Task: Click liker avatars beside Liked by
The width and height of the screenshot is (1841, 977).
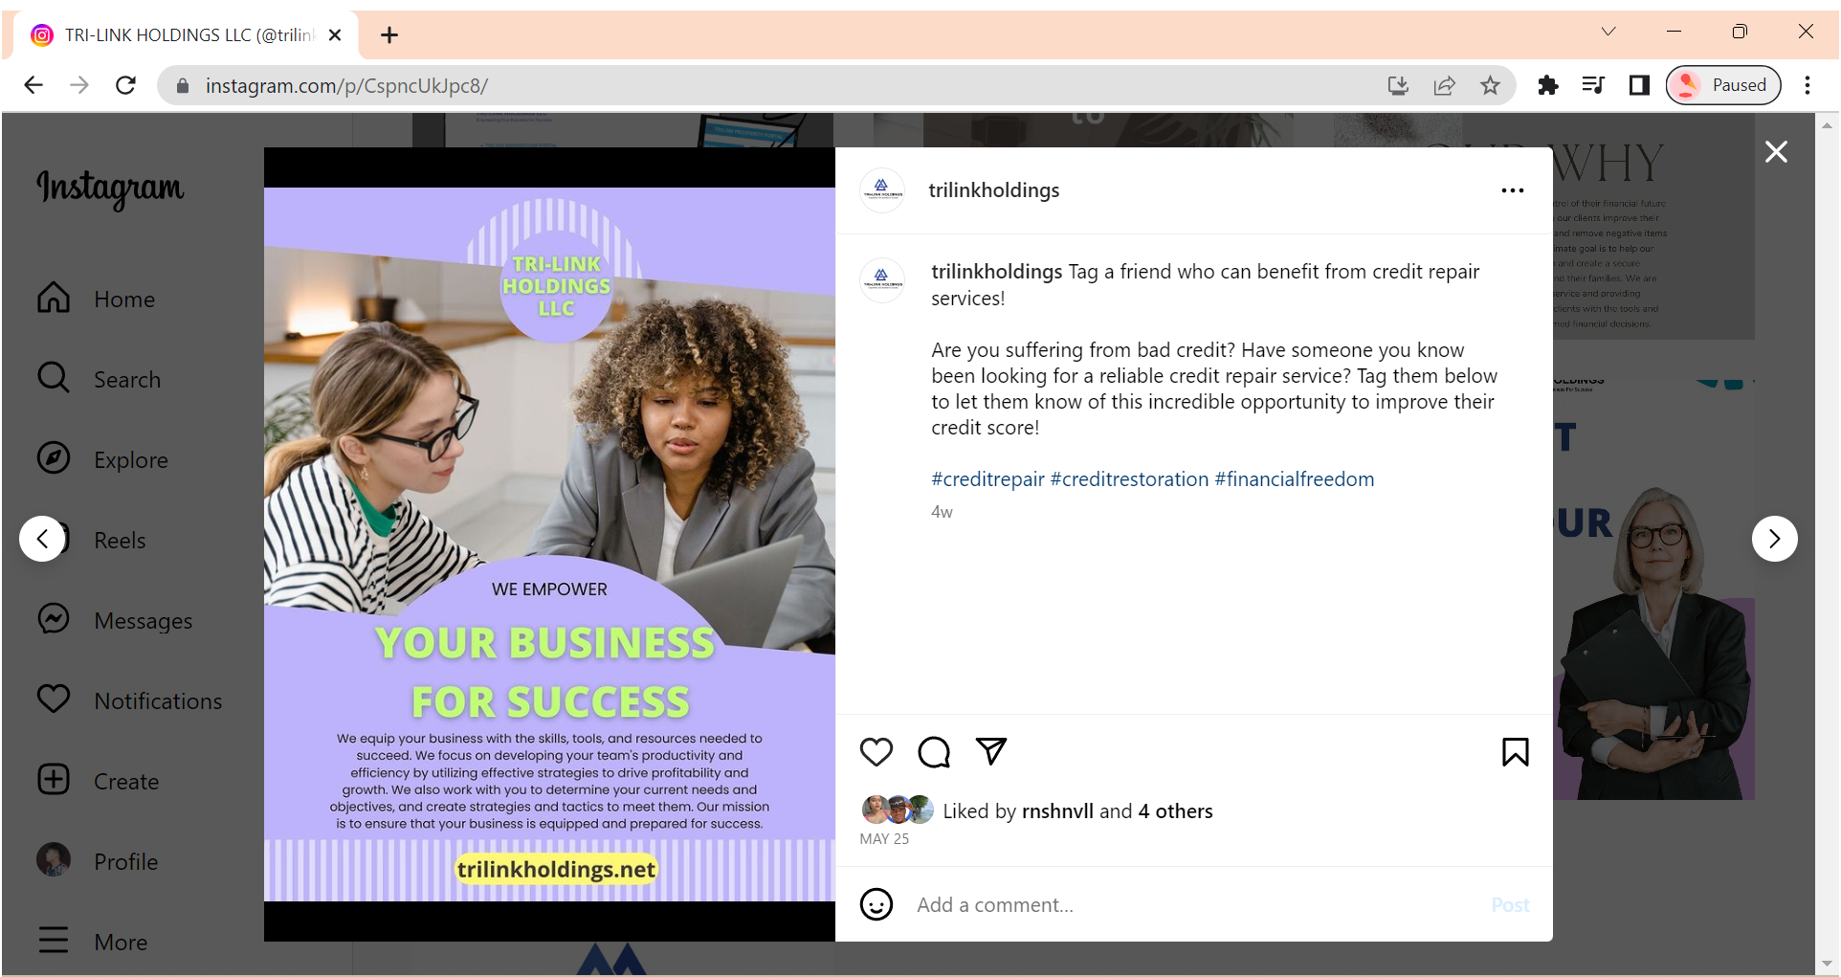Action: 898,810
